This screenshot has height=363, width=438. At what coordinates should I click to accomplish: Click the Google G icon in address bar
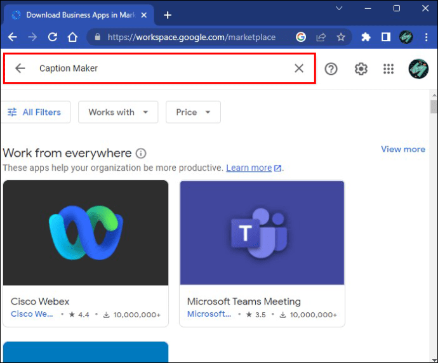(301, 37)
